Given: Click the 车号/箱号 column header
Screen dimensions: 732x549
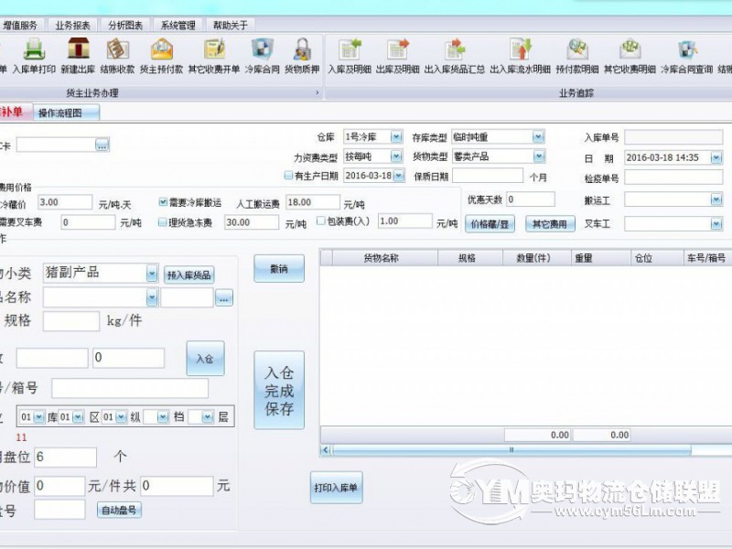Looking at the screenshot, I should [x=706, y=258].
